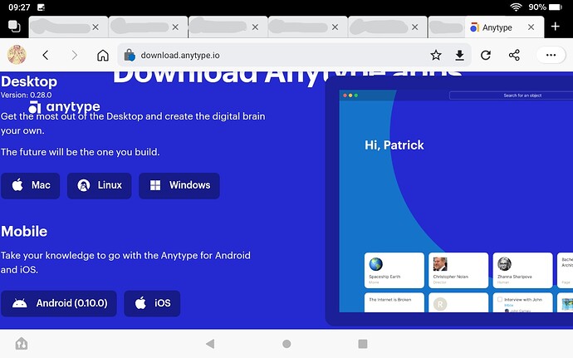Open the three-dot browser menu
Image resolution: width=573 pixels, height=358 pixels.
click(551, 56)
